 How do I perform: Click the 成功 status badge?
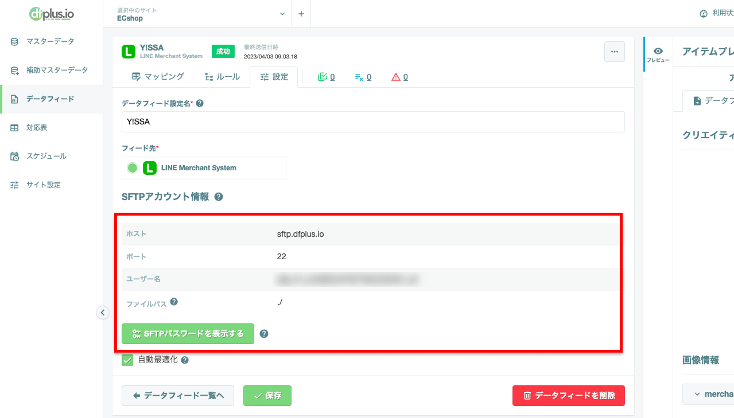point(222,52)
